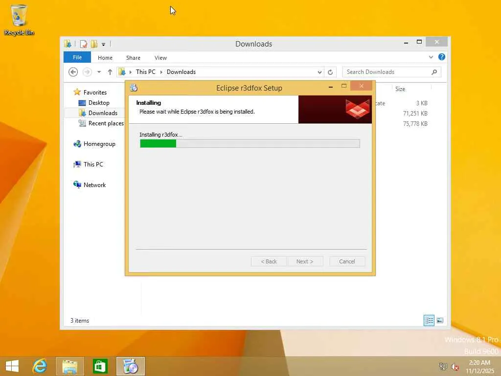Open the address bar history dropdown
Screen dimensions: 501x376
pyautogui.click(x=319, y=72)
